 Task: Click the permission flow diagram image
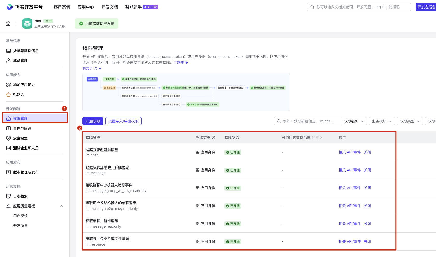[186, 92]
